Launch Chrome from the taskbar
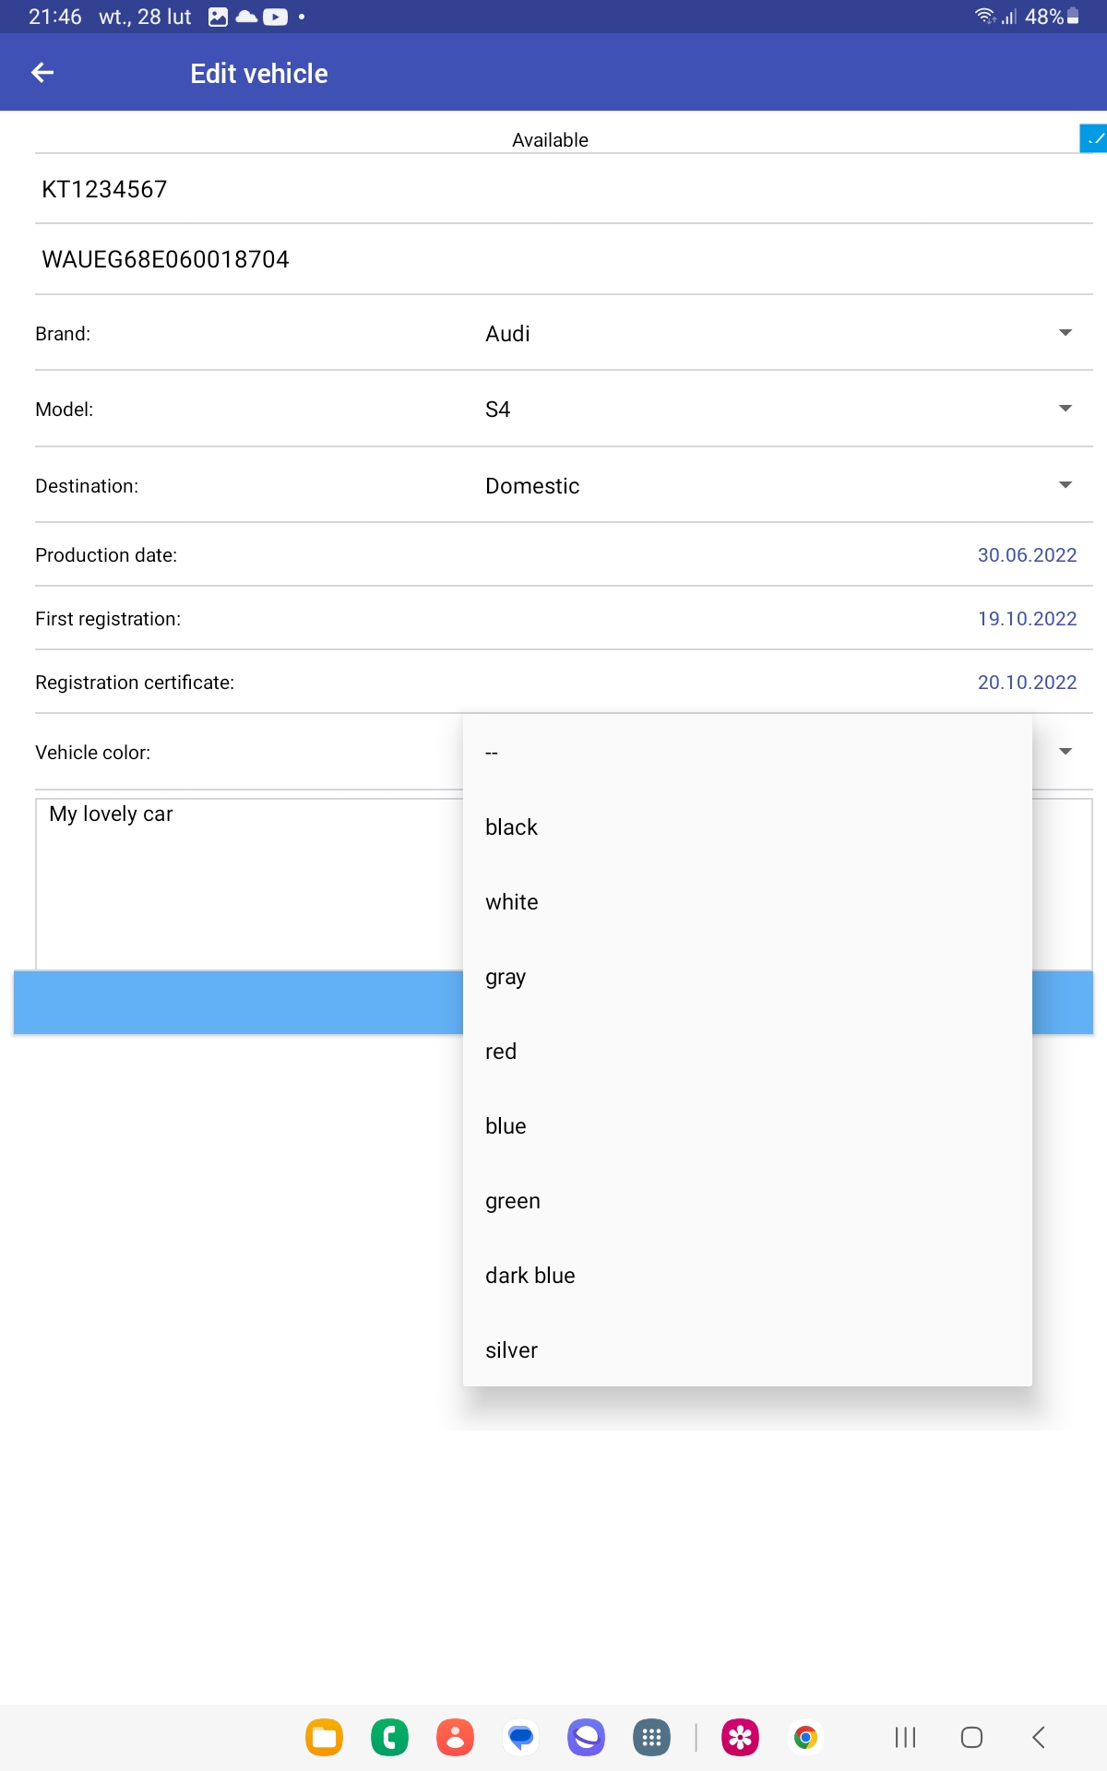Viewport: 1107px width, 1771px height. pyautogui.click(x=805, y=1738)
